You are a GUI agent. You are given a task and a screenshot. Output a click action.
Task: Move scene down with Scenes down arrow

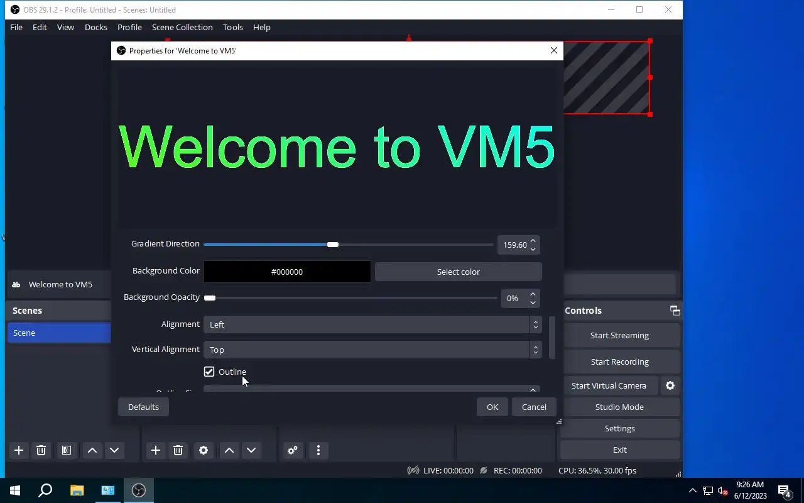click(114, 450)
